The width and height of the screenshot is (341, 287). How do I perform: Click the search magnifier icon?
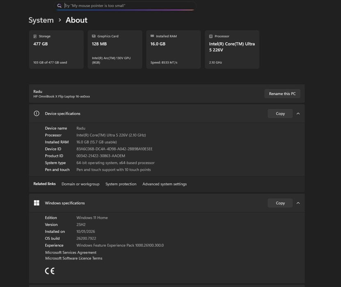[x=59, y=6]
